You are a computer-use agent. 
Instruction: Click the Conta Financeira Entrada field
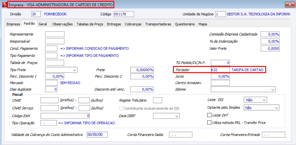tap(274, 135)
